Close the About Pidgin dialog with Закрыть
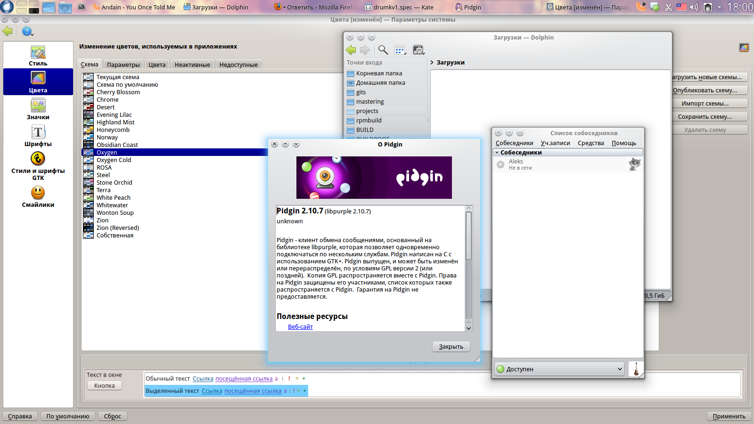Image resolution: width=754 pixels, height=424 pixels. pyautogui.click(x=451, y=347)
